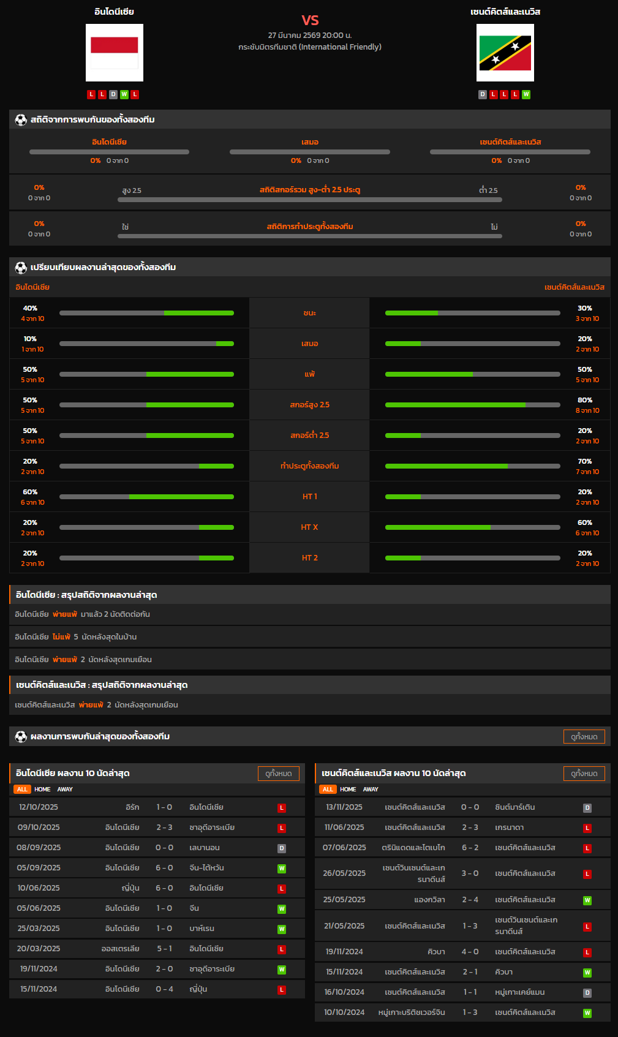Click soccer ball icon beside recent form comparison header

[x=21, y=268]
